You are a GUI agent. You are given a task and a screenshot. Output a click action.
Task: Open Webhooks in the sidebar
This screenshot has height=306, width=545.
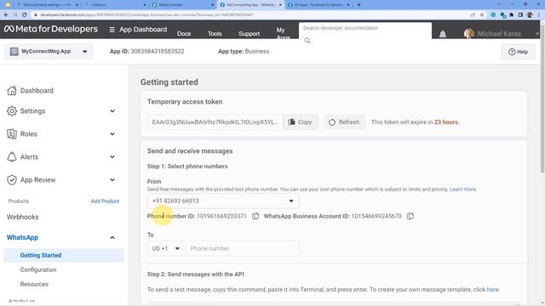[x=23, y=218]
